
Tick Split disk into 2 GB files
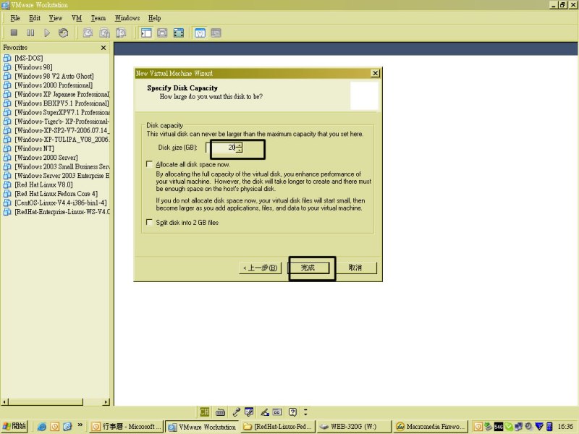pyautogui.click(x=150, y=222)
